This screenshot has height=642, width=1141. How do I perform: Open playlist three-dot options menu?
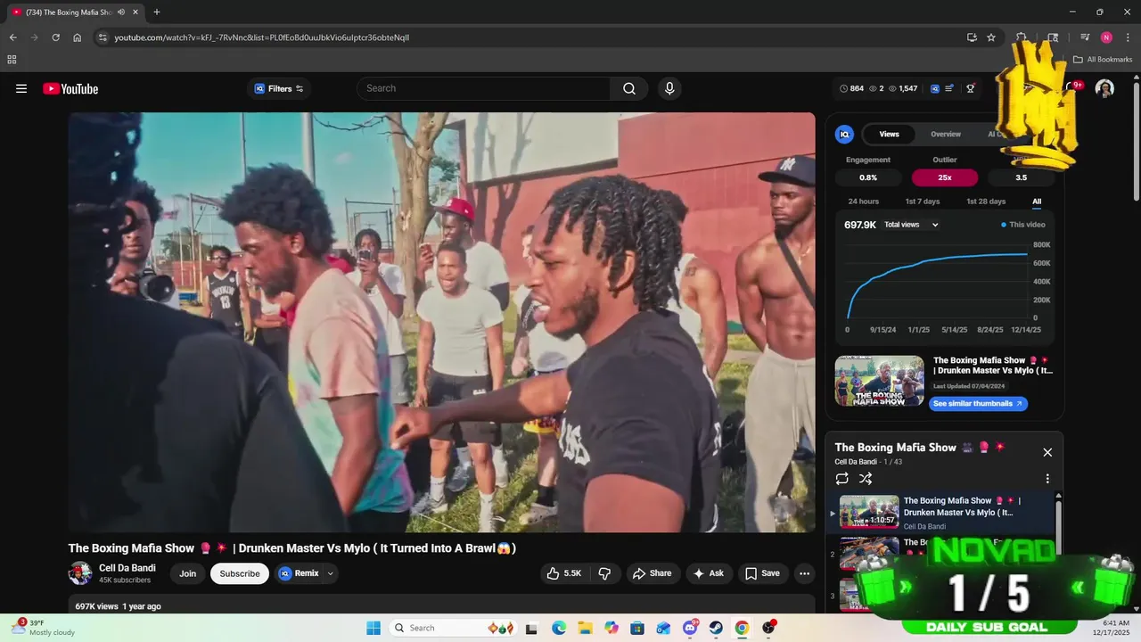[x=1047, y=479]
